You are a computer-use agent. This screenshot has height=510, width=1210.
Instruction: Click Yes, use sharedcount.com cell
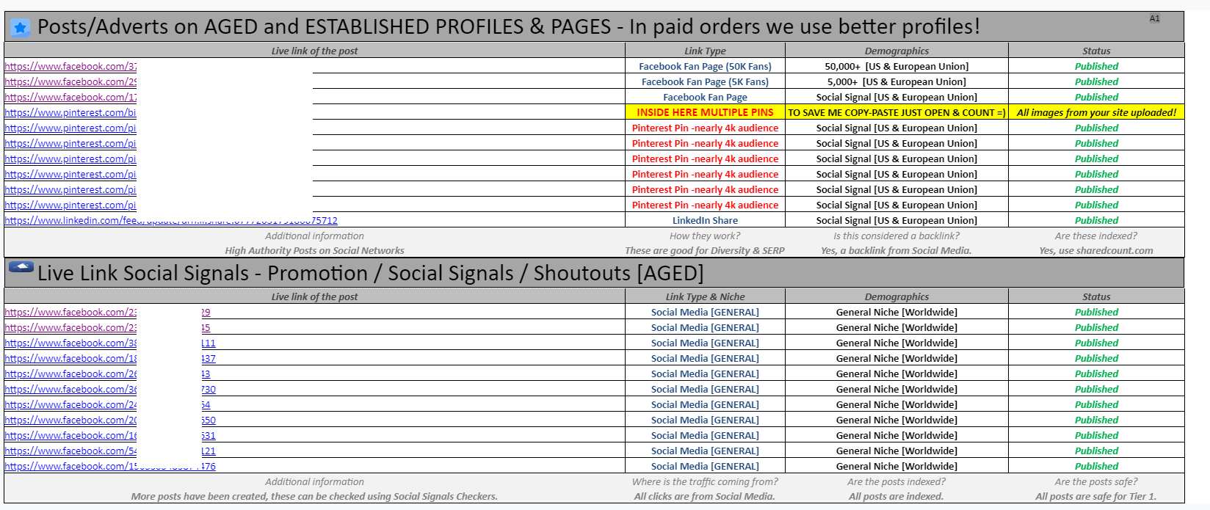click(x=1096, y=250)
